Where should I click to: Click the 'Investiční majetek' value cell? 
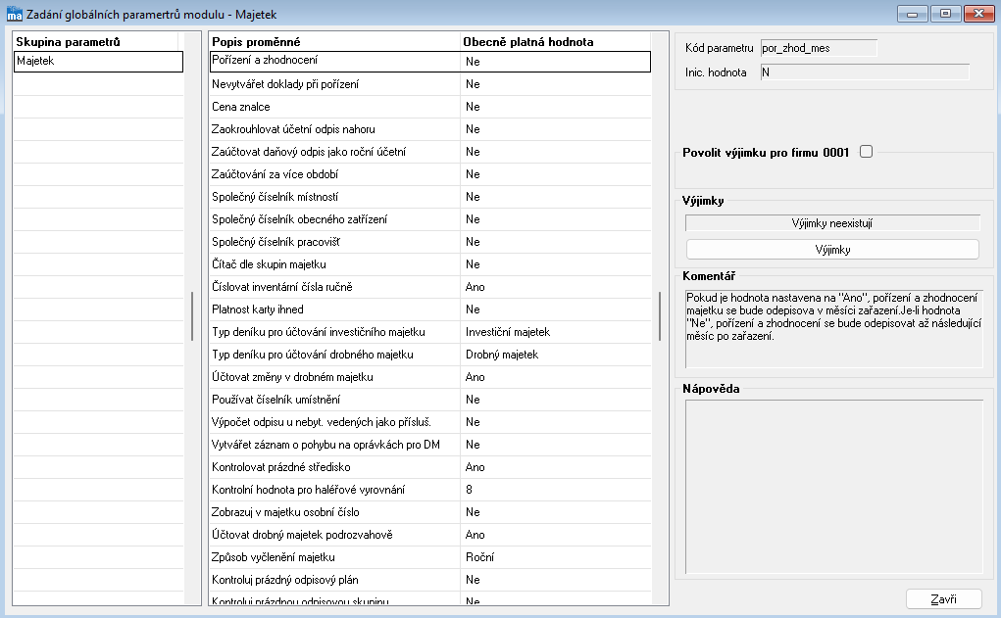click(555, 332)
